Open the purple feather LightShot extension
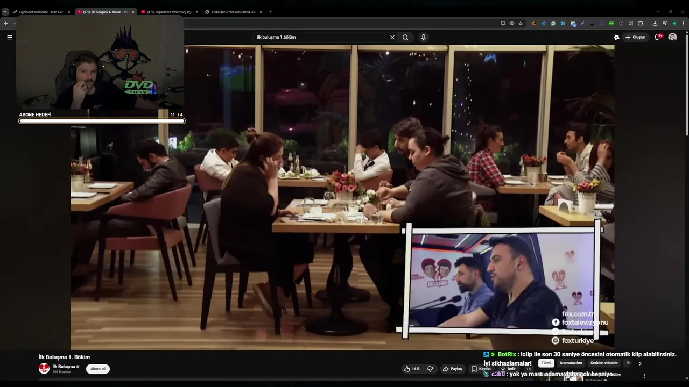Screen dimensions: 689x387 (x=582, y=23)
